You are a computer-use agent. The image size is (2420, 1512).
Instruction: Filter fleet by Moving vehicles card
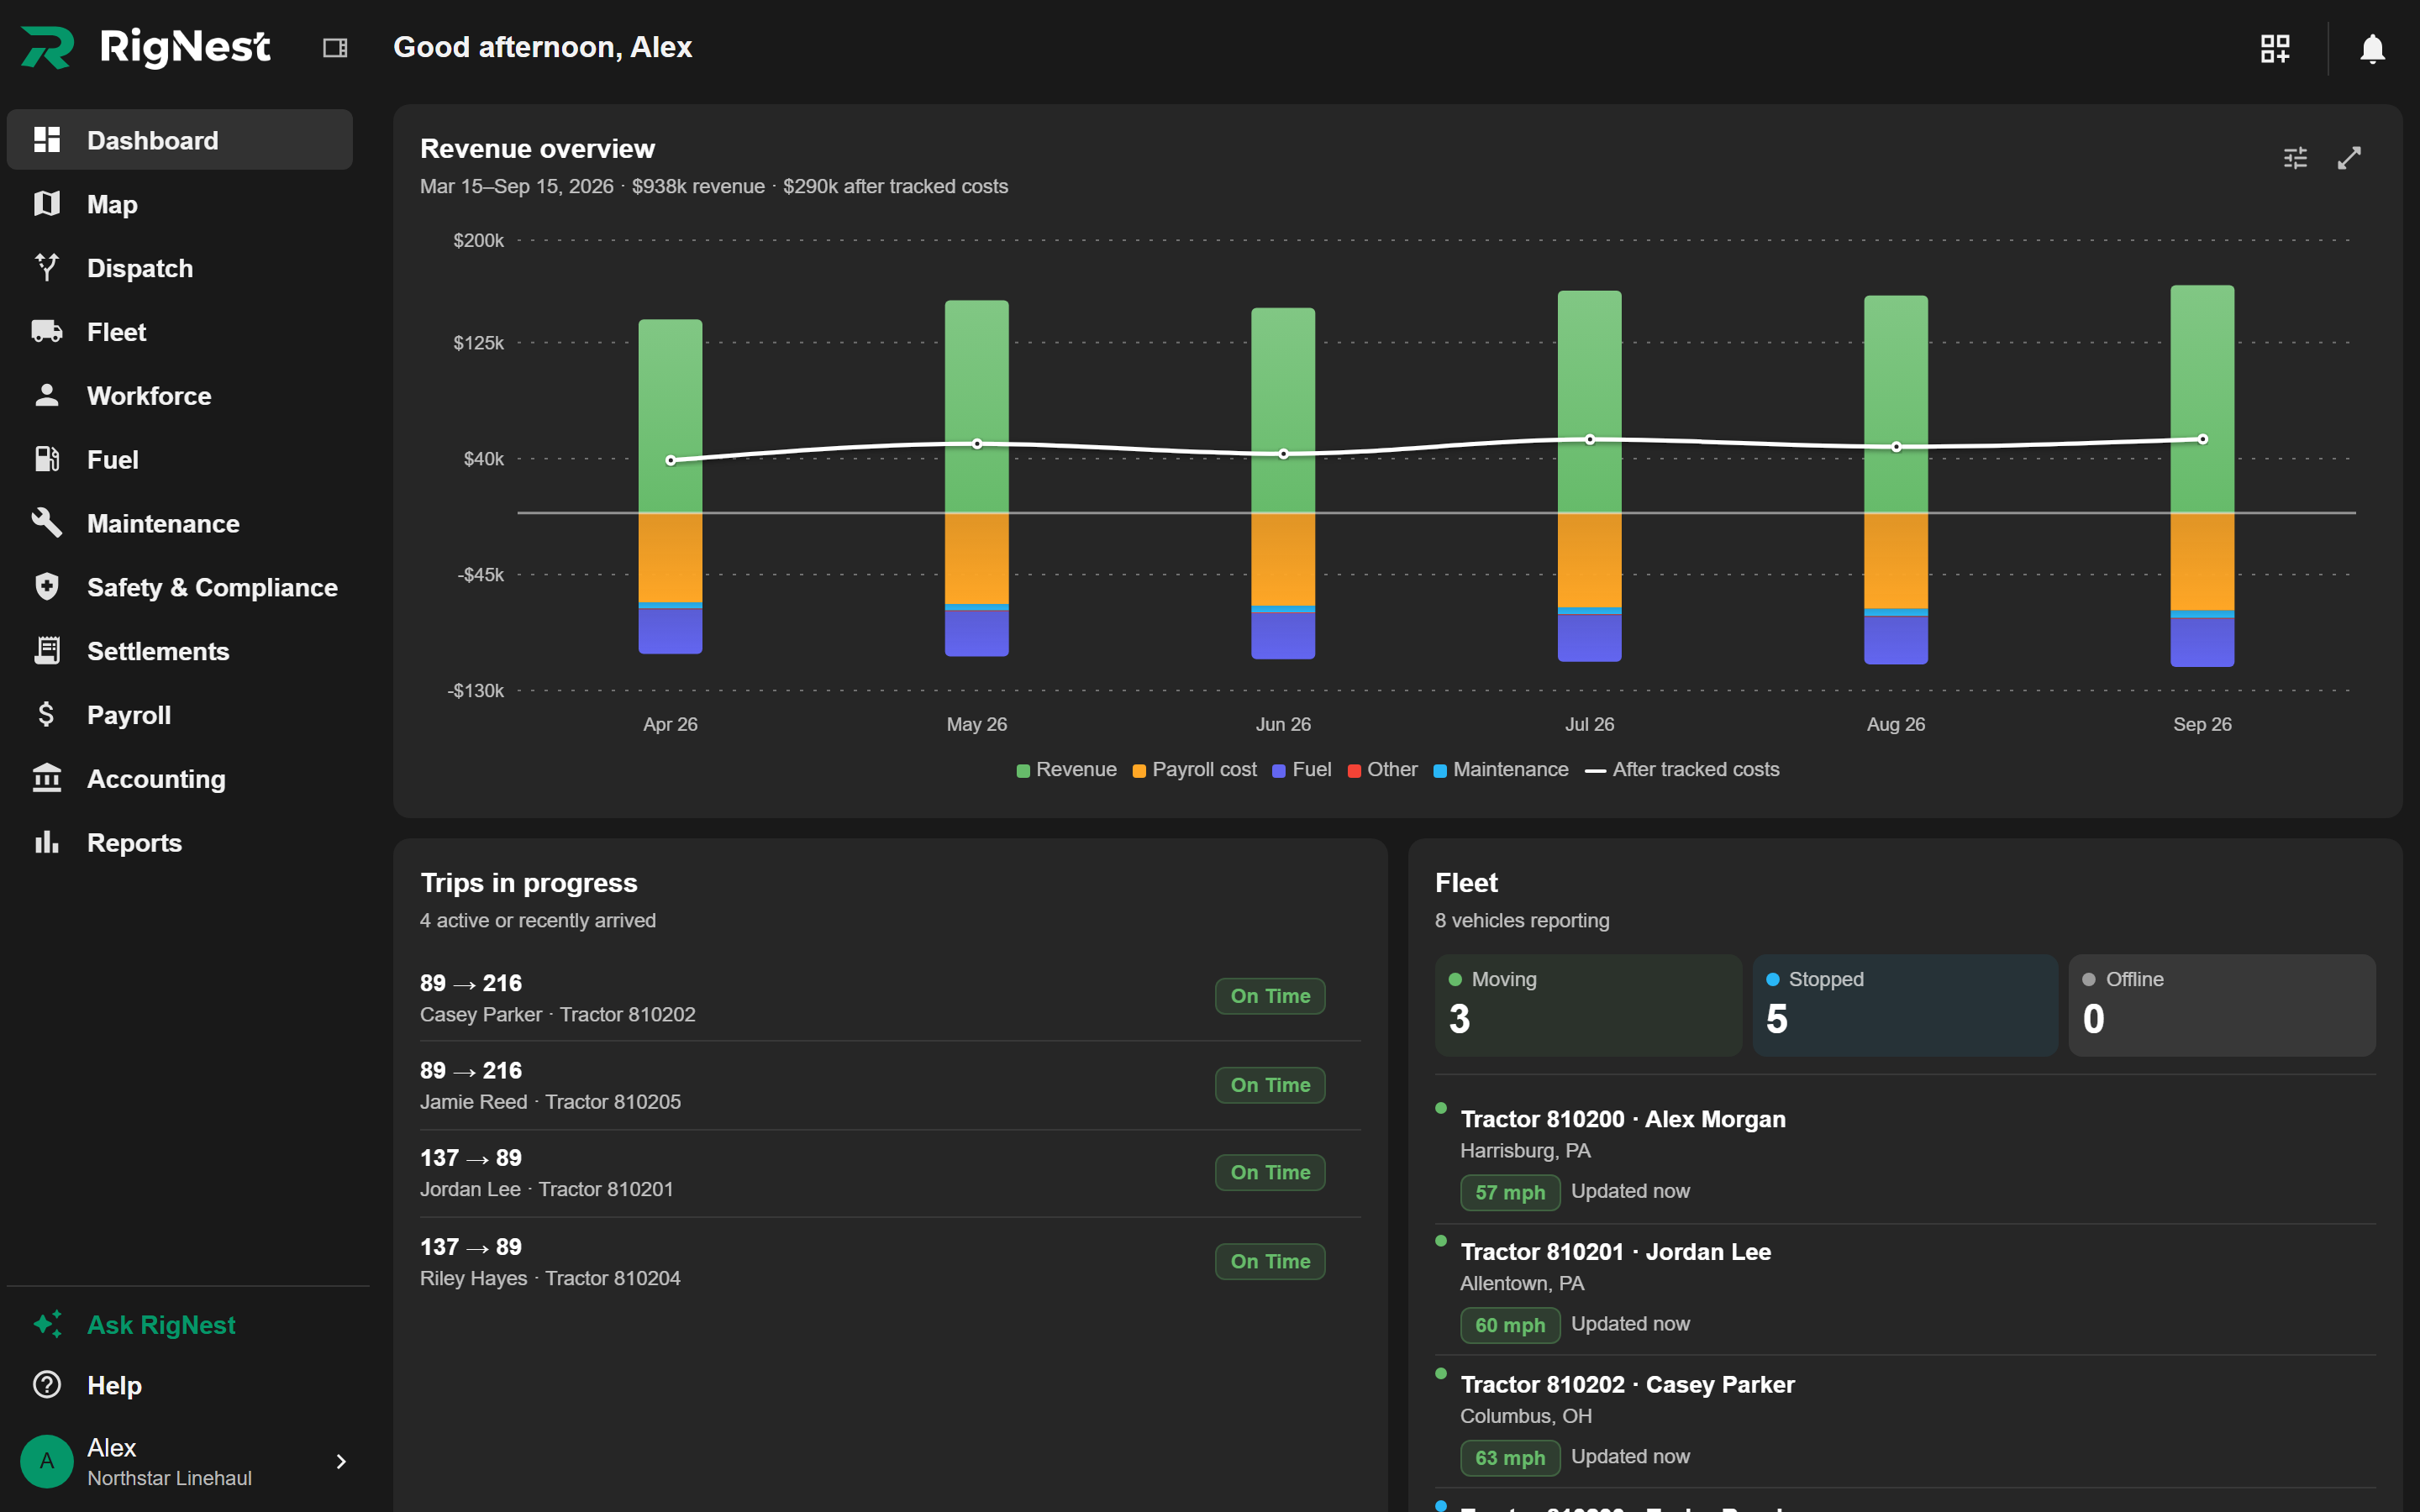pyautogui.click(x=1588, y=1005)
